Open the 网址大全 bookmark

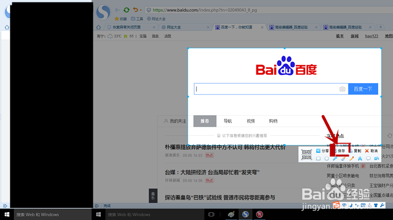[x=156, y=19]
